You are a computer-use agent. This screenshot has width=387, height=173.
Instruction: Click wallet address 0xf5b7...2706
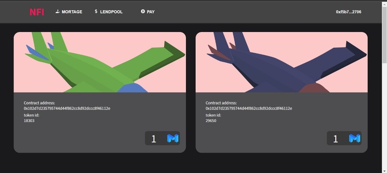point(349,12)
